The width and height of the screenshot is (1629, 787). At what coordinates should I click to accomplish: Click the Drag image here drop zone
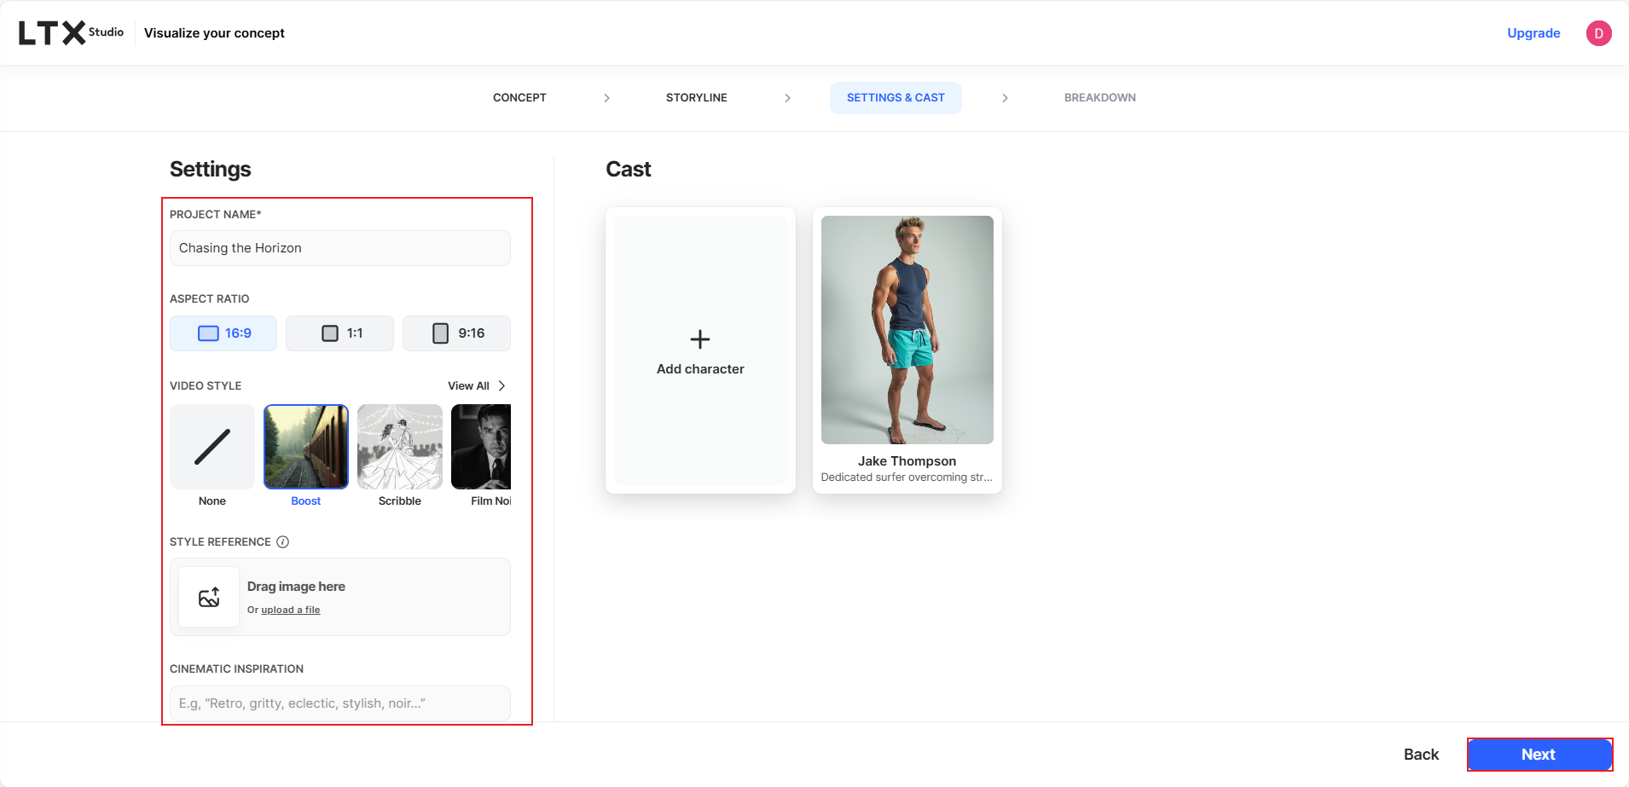[340, 597]
